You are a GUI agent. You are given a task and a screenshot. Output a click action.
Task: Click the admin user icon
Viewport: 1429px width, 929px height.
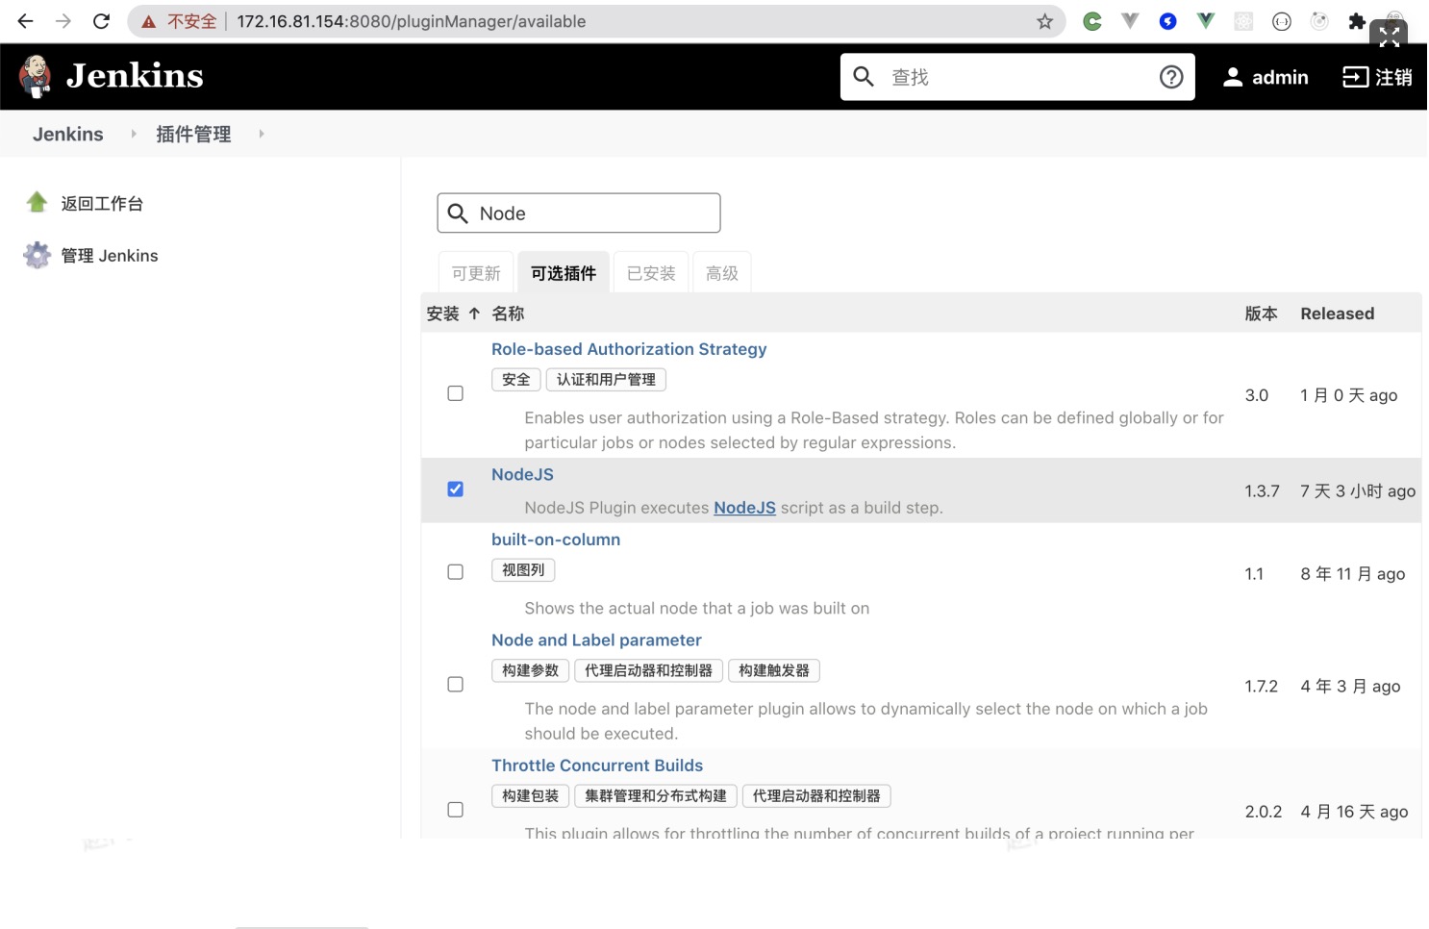1233,77
